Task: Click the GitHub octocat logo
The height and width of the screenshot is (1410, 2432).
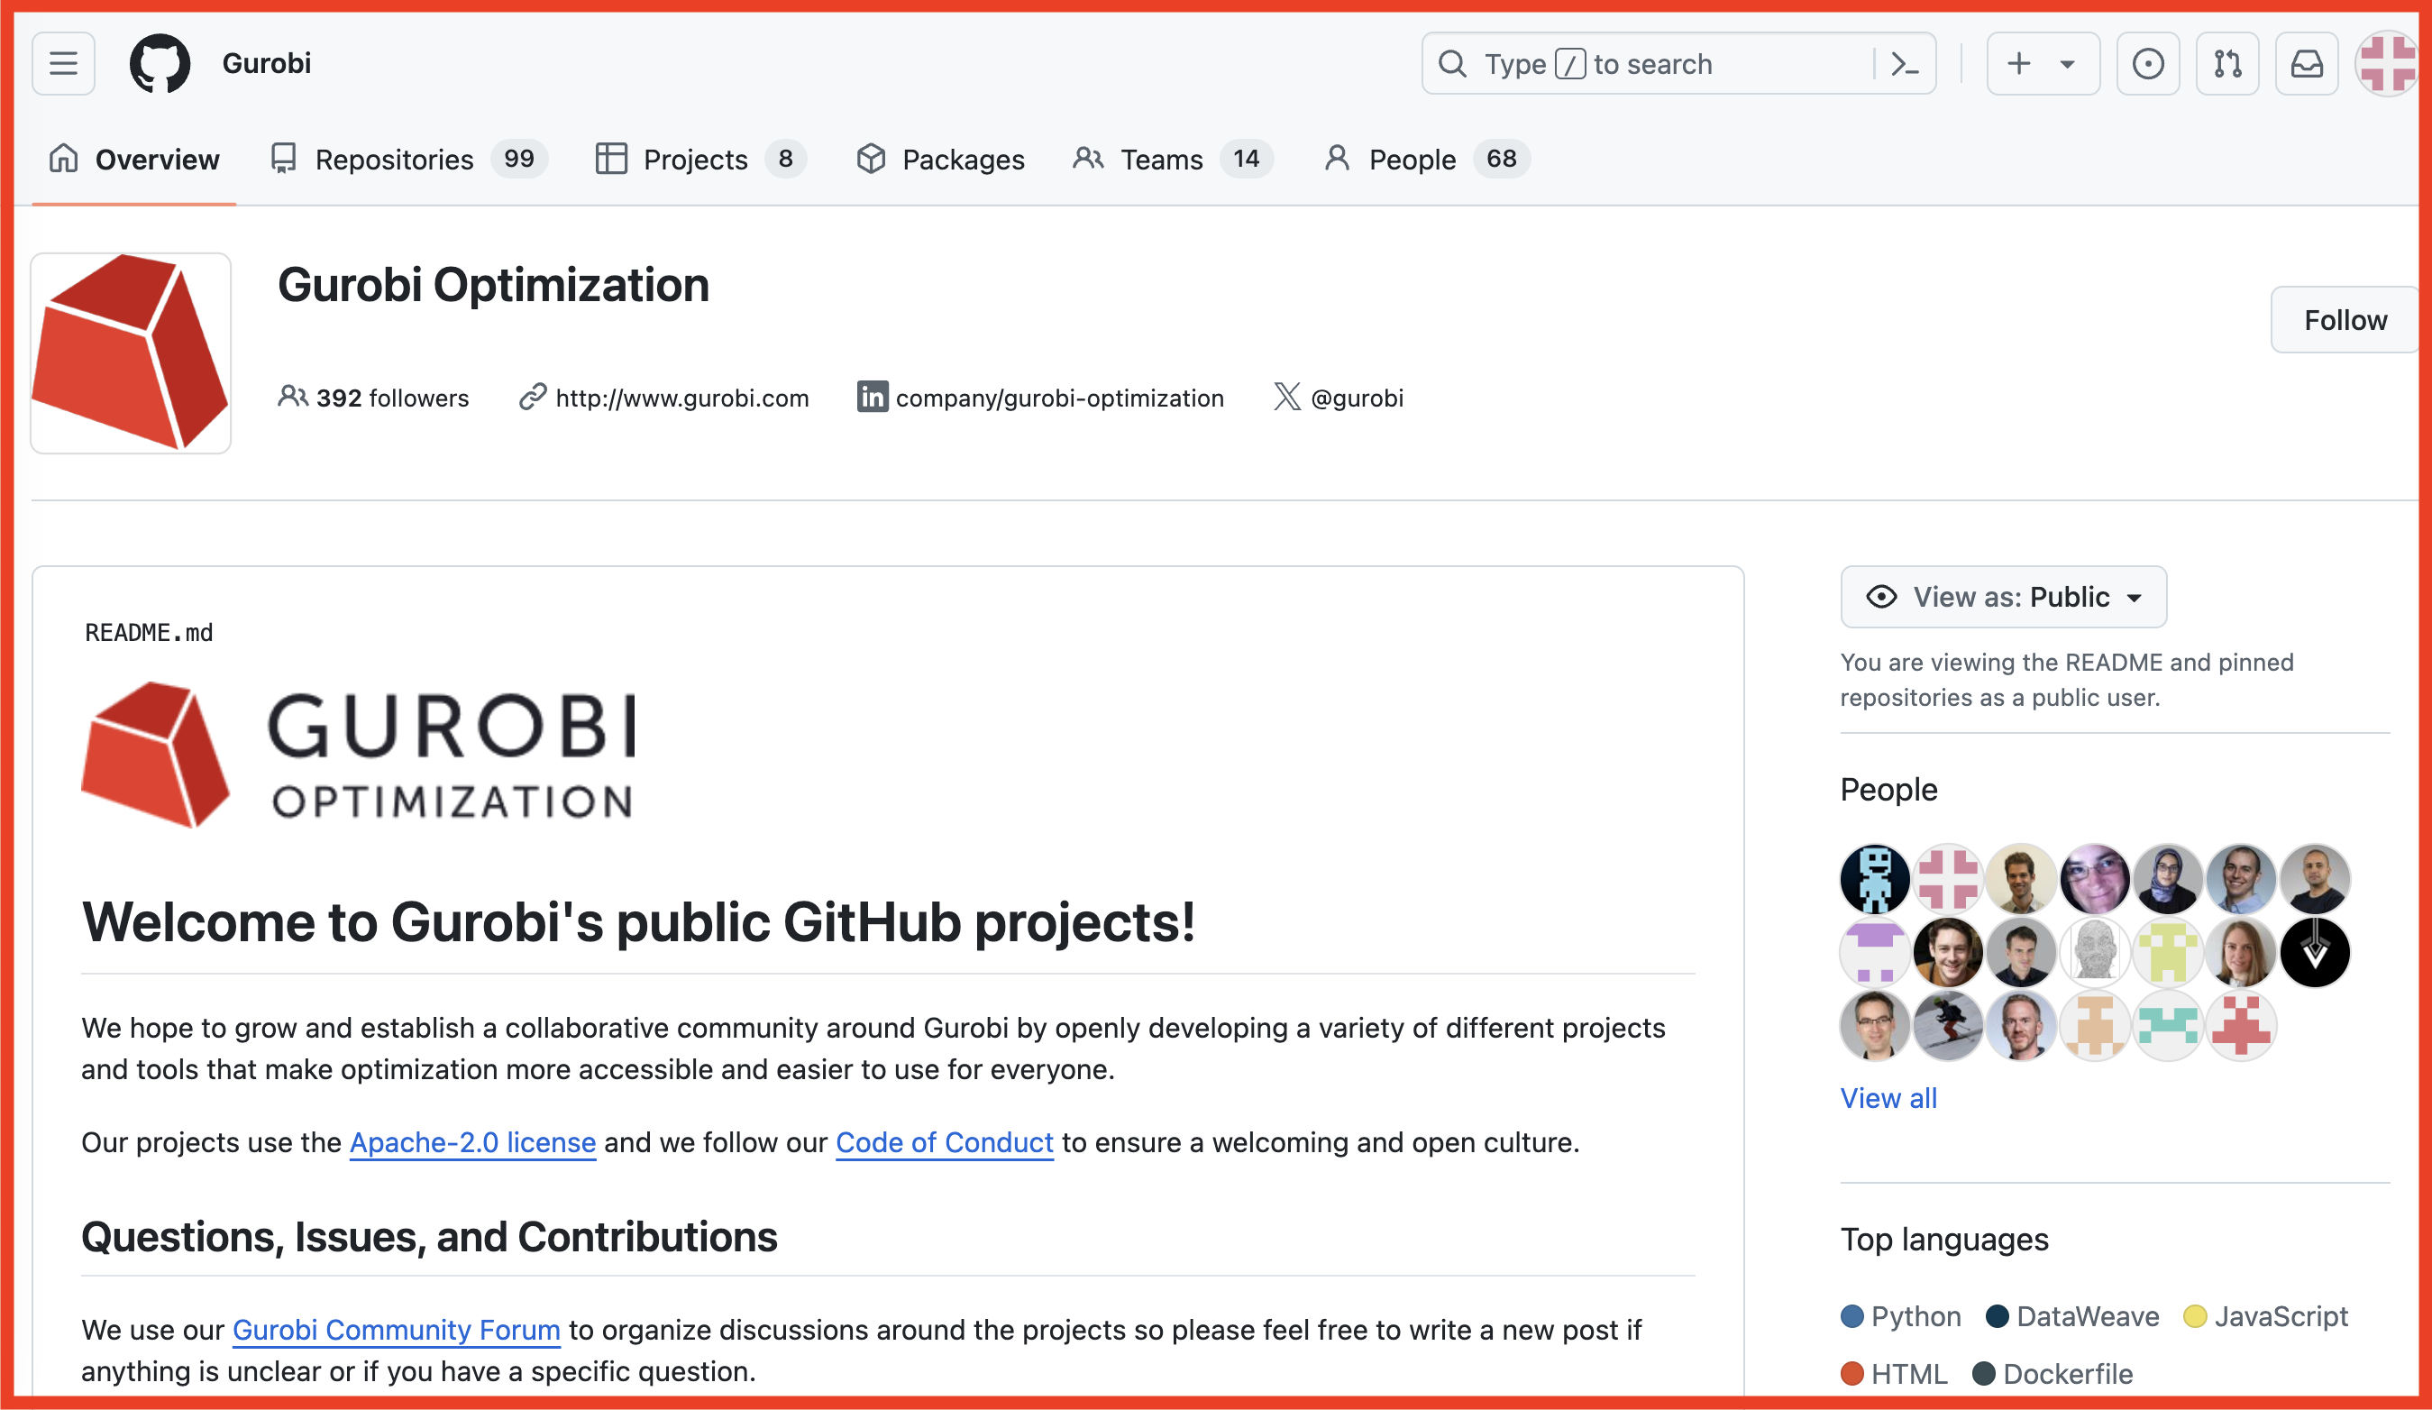Action: tap(160, 64)
